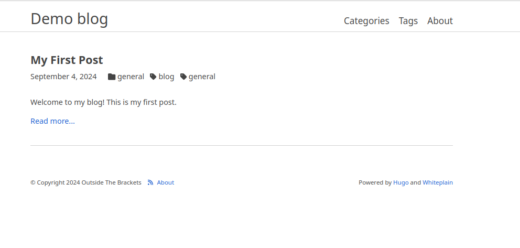Click the September 4, 2024 post date

pyautogui.click(x=63, y=77)
